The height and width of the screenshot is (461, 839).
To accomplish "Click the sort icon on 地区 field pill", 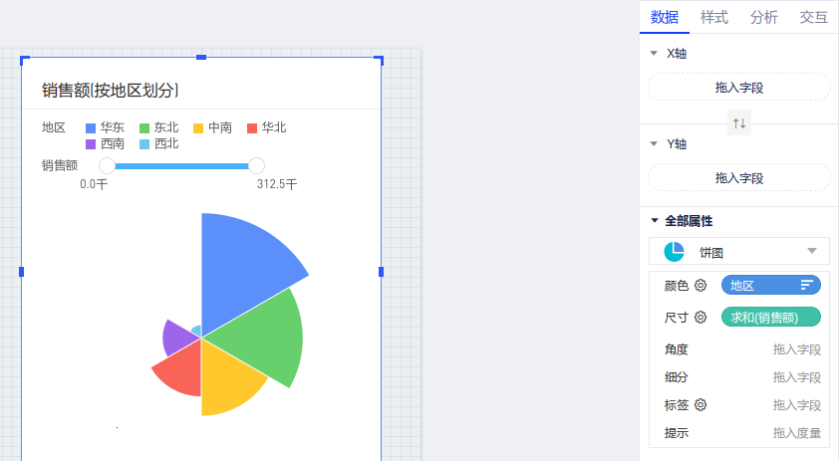I will (x=807, y=286).
